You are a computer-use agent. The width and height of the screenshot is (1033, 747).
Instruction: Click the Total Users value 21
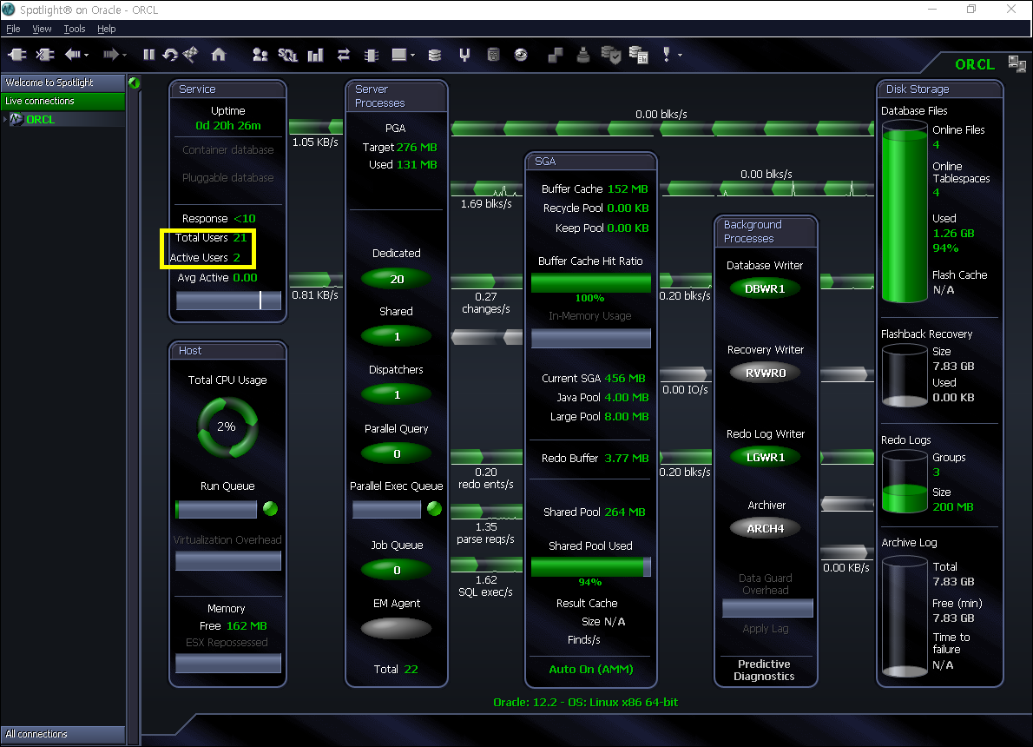240,238
